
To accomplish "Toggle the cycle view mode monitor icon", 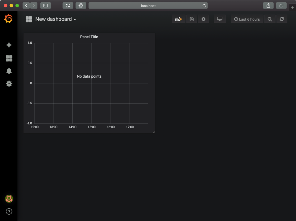I will coord(219,19).
